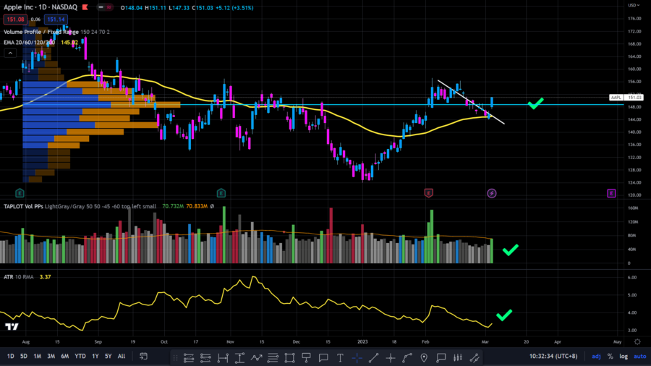
Task: Select the horizontal date range measure tool
Action: [223, 357]
